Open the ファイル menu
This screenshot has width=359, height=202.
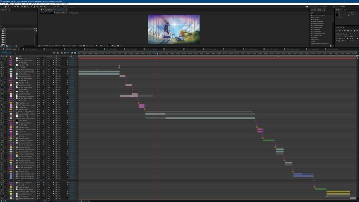3,4
